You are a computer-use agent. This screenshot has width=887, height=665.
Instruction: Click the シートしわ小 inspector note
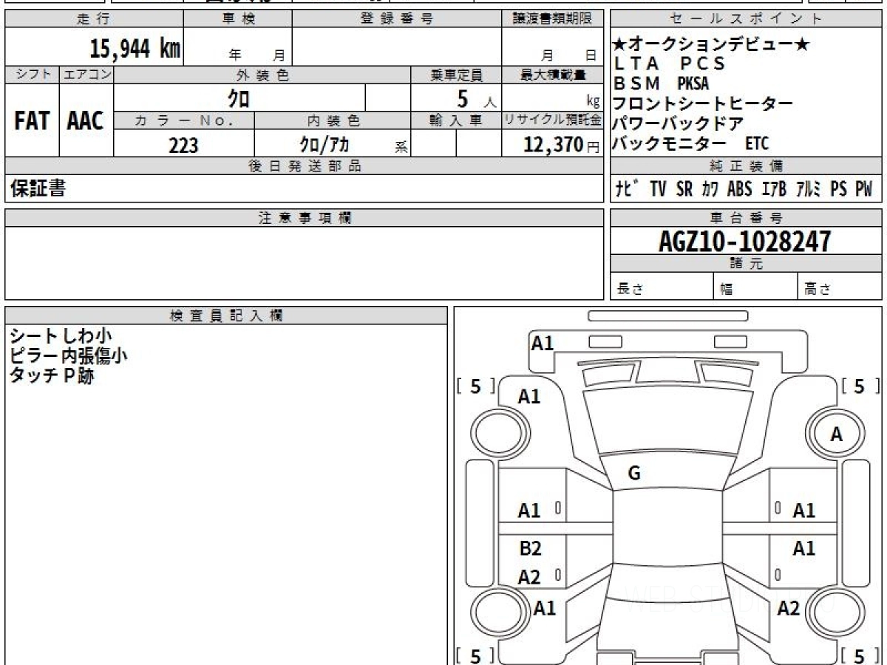(x=61, y=336)
